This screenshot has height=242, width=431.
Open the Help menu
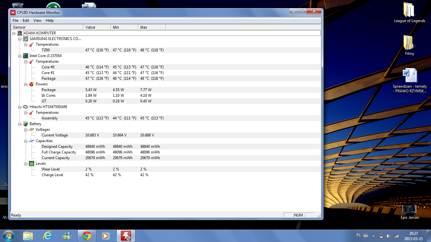point(50,20)
